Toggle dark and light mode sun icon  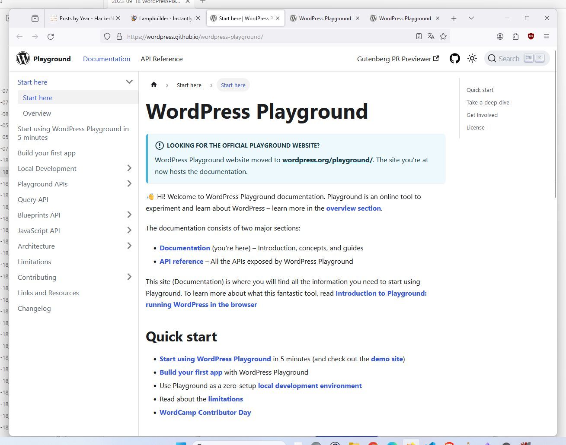pos(472,58)
